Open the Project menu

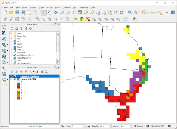click(x=5, y=7)
